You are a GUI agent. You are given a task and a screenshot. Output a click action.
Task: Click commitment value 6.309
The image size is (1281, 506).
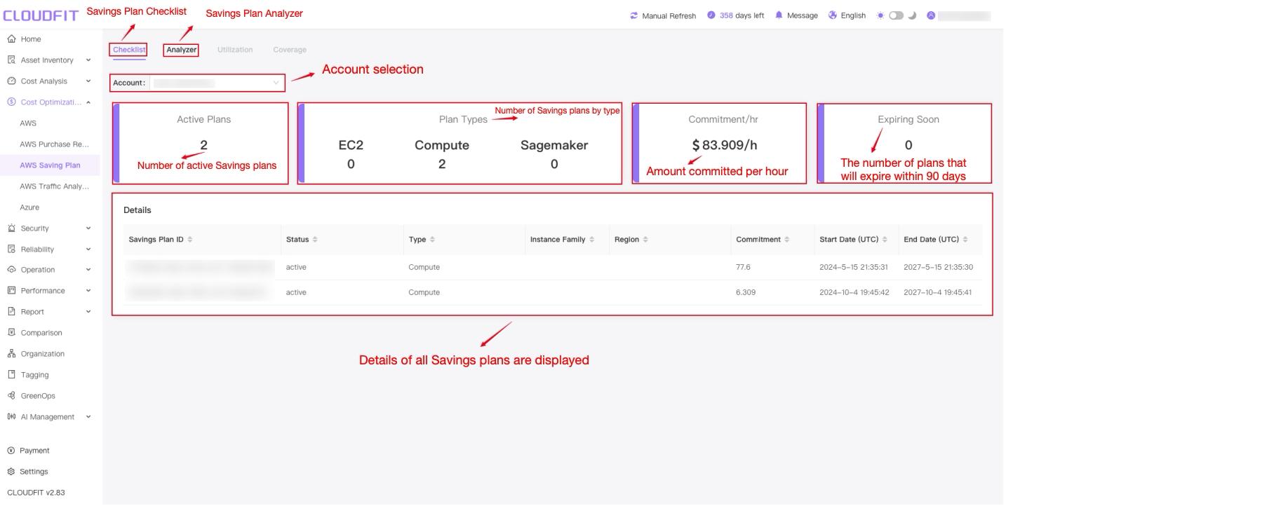[746, 292]
